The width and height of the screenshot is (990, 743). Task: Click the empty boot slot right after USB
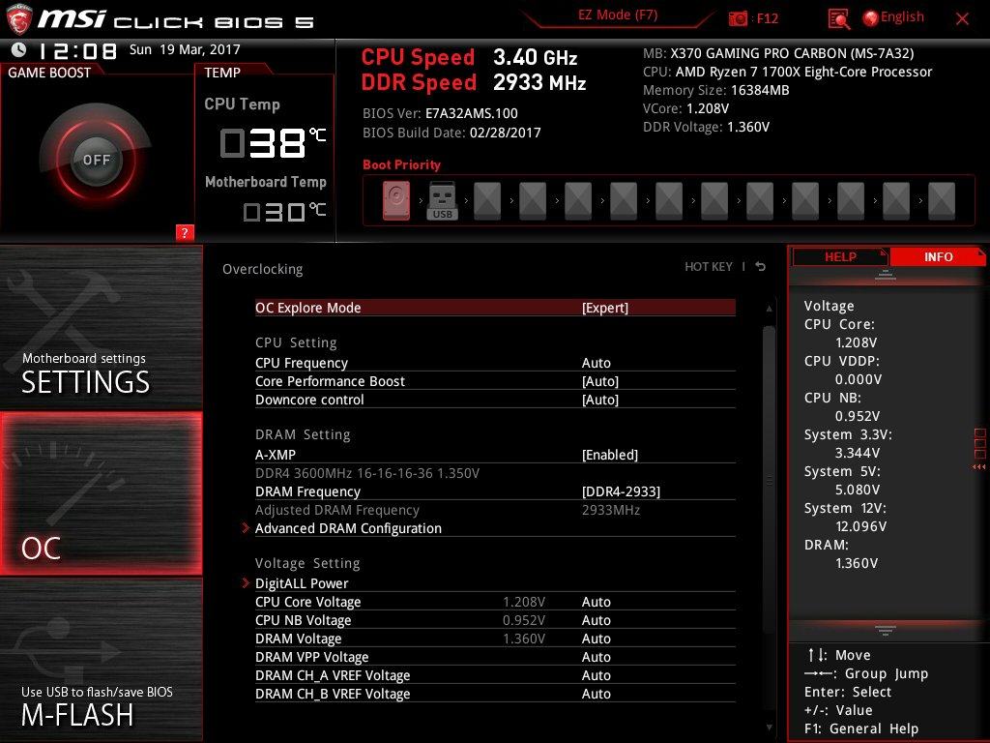[487, 201]
